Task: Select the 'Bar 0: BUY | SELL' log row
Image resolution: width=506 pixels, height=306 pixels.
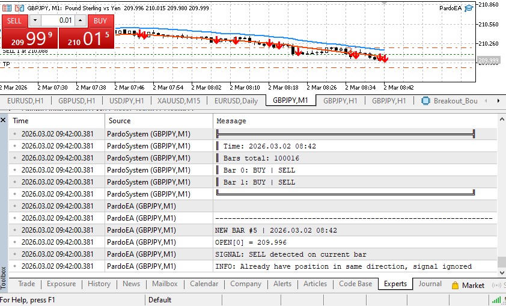Action: click(x=253, y=170)
